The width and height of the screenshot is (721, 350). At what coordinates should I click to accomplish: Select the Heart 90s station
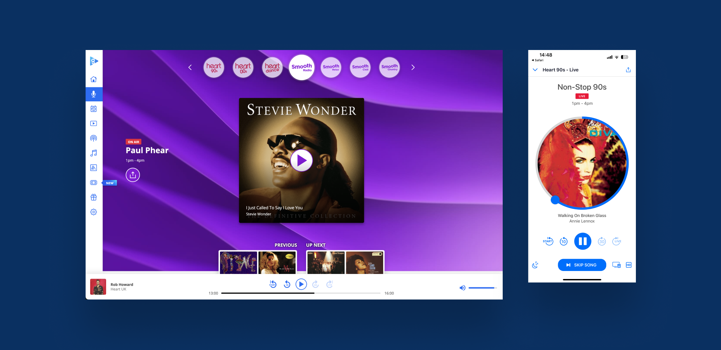(x=214, y=67)
